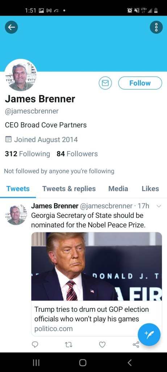Open the three-dot overflow menu

tap(156, 27)
